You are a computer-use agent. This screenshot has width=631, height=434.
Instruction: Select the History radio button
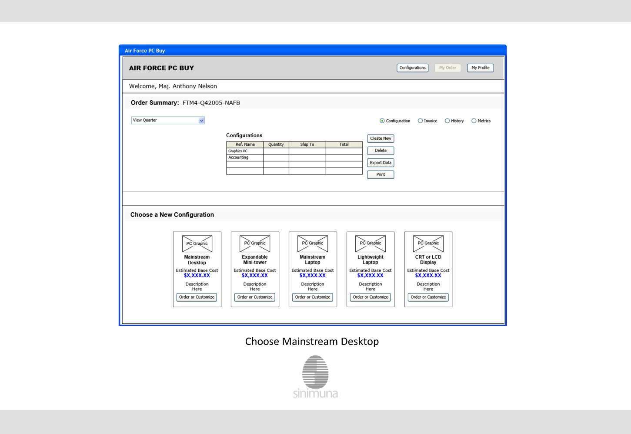coord(447,121)
